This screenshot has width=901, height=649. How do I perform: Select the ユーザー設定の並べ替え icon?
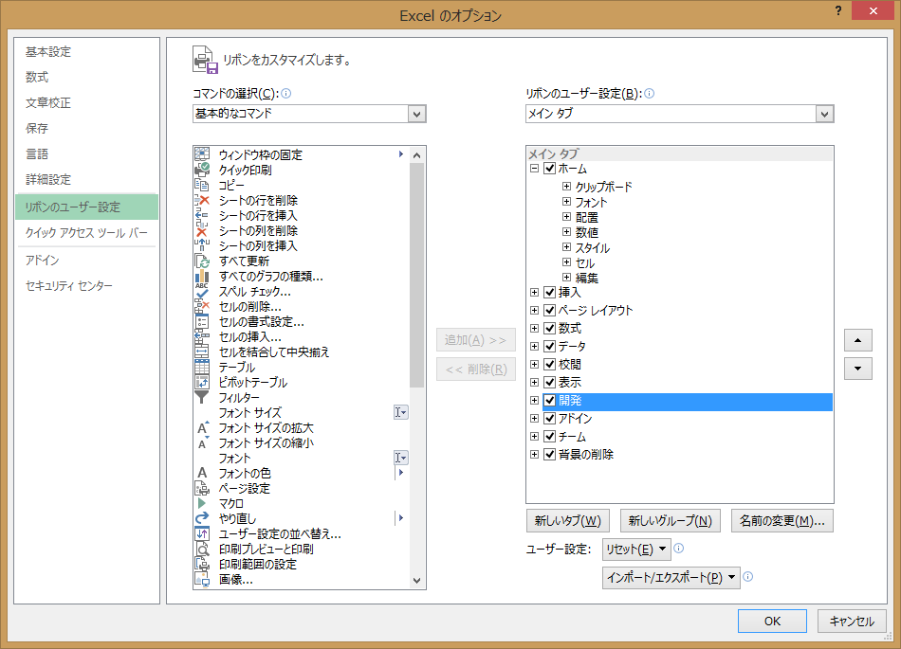[202, 534]
